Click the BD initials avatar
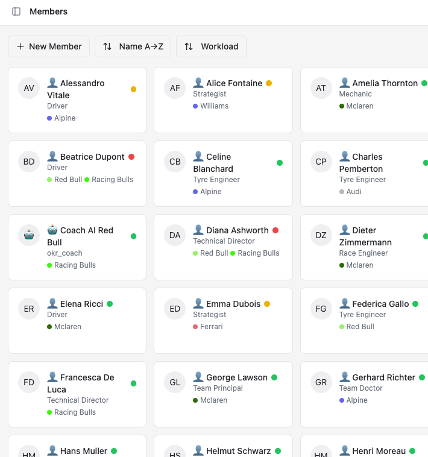Screen dimensions: 428x457 click(29, 162)
